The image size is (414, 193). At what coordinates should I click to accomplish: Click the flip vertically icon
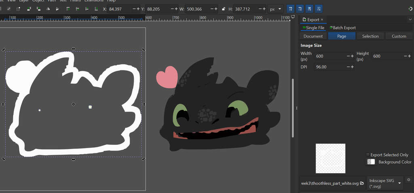pos(57,8)
